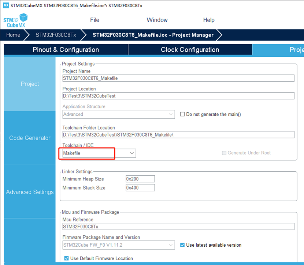Click the STM32CubeMX logo
The height and width of the screenshot is (265, 304).
[x=15, y=20]
